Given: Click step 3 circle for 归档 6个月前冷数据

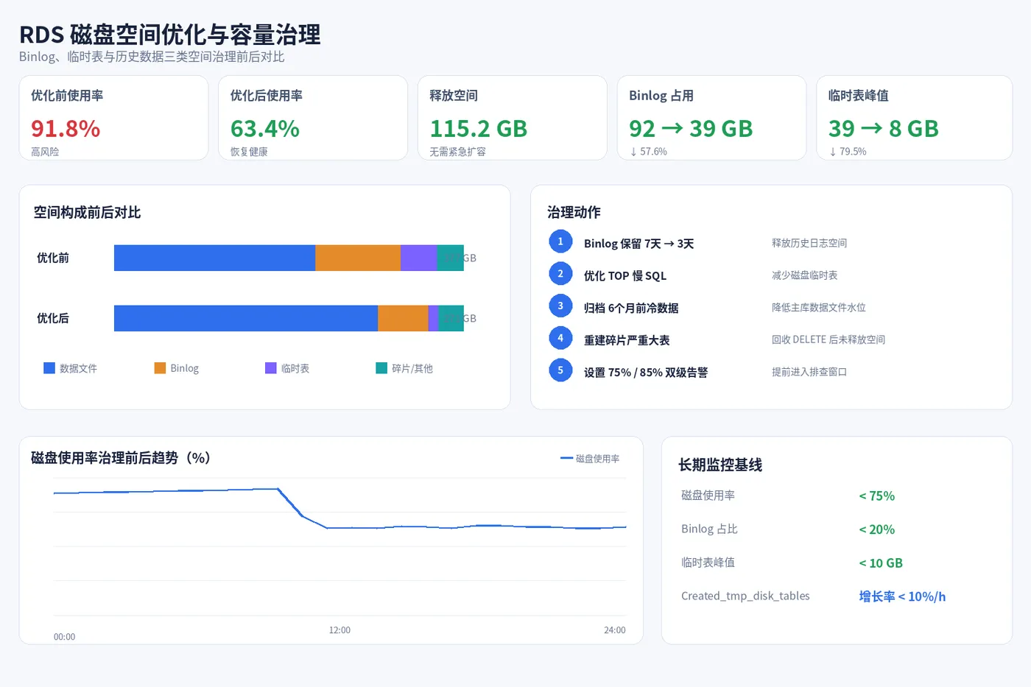Looking at the screenshot, I should point(560,306).
